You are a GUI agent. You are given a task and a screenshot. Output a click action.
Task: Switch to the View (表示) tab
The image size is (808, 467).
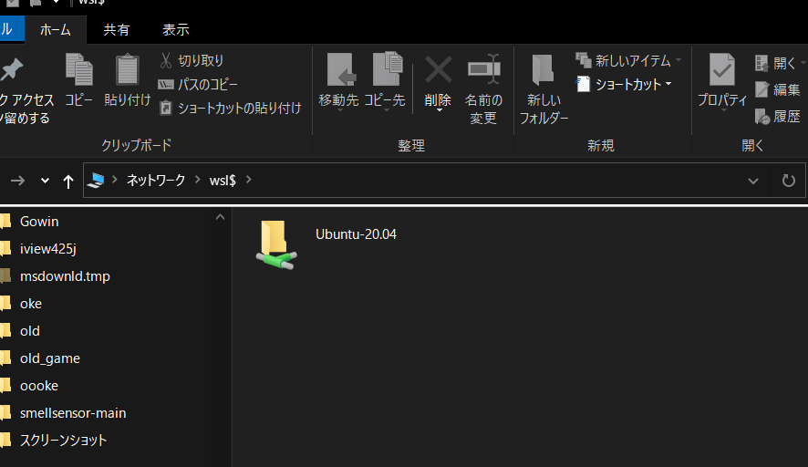point(176,30)
